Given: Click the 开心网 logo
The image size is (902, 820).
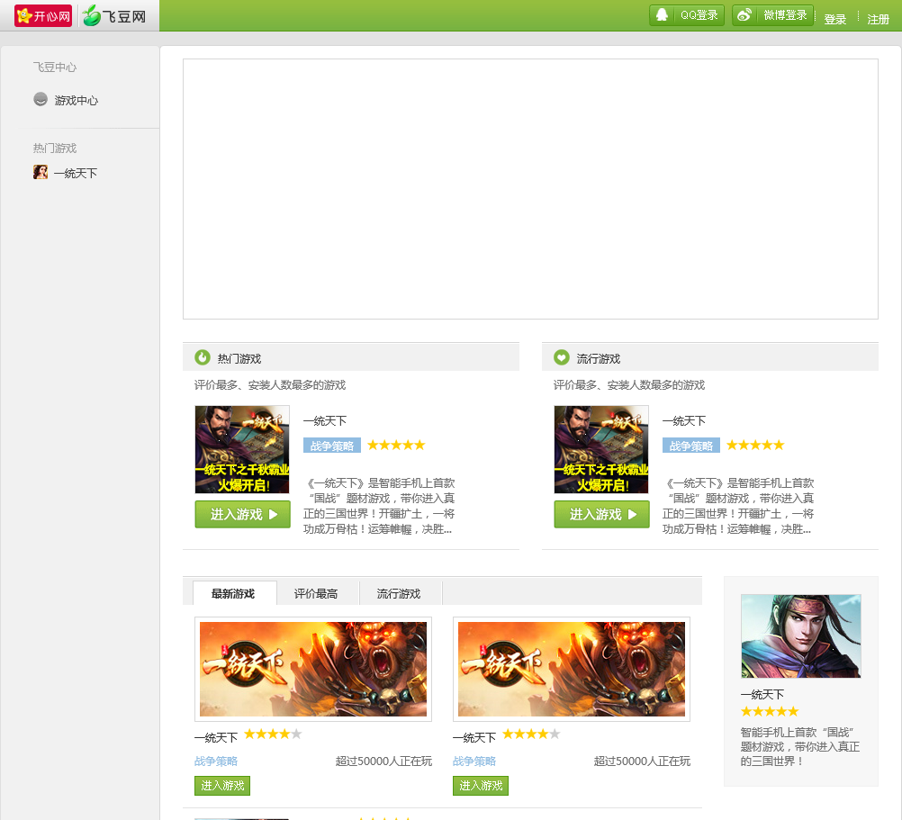Looking at the screenshot, I should (x=43, y=16).
